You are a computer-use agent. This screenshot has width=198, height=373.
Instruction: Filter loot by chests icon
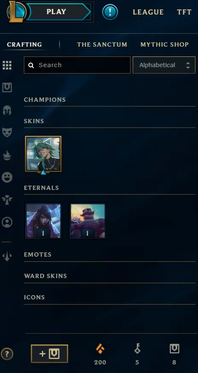(7, 88)
